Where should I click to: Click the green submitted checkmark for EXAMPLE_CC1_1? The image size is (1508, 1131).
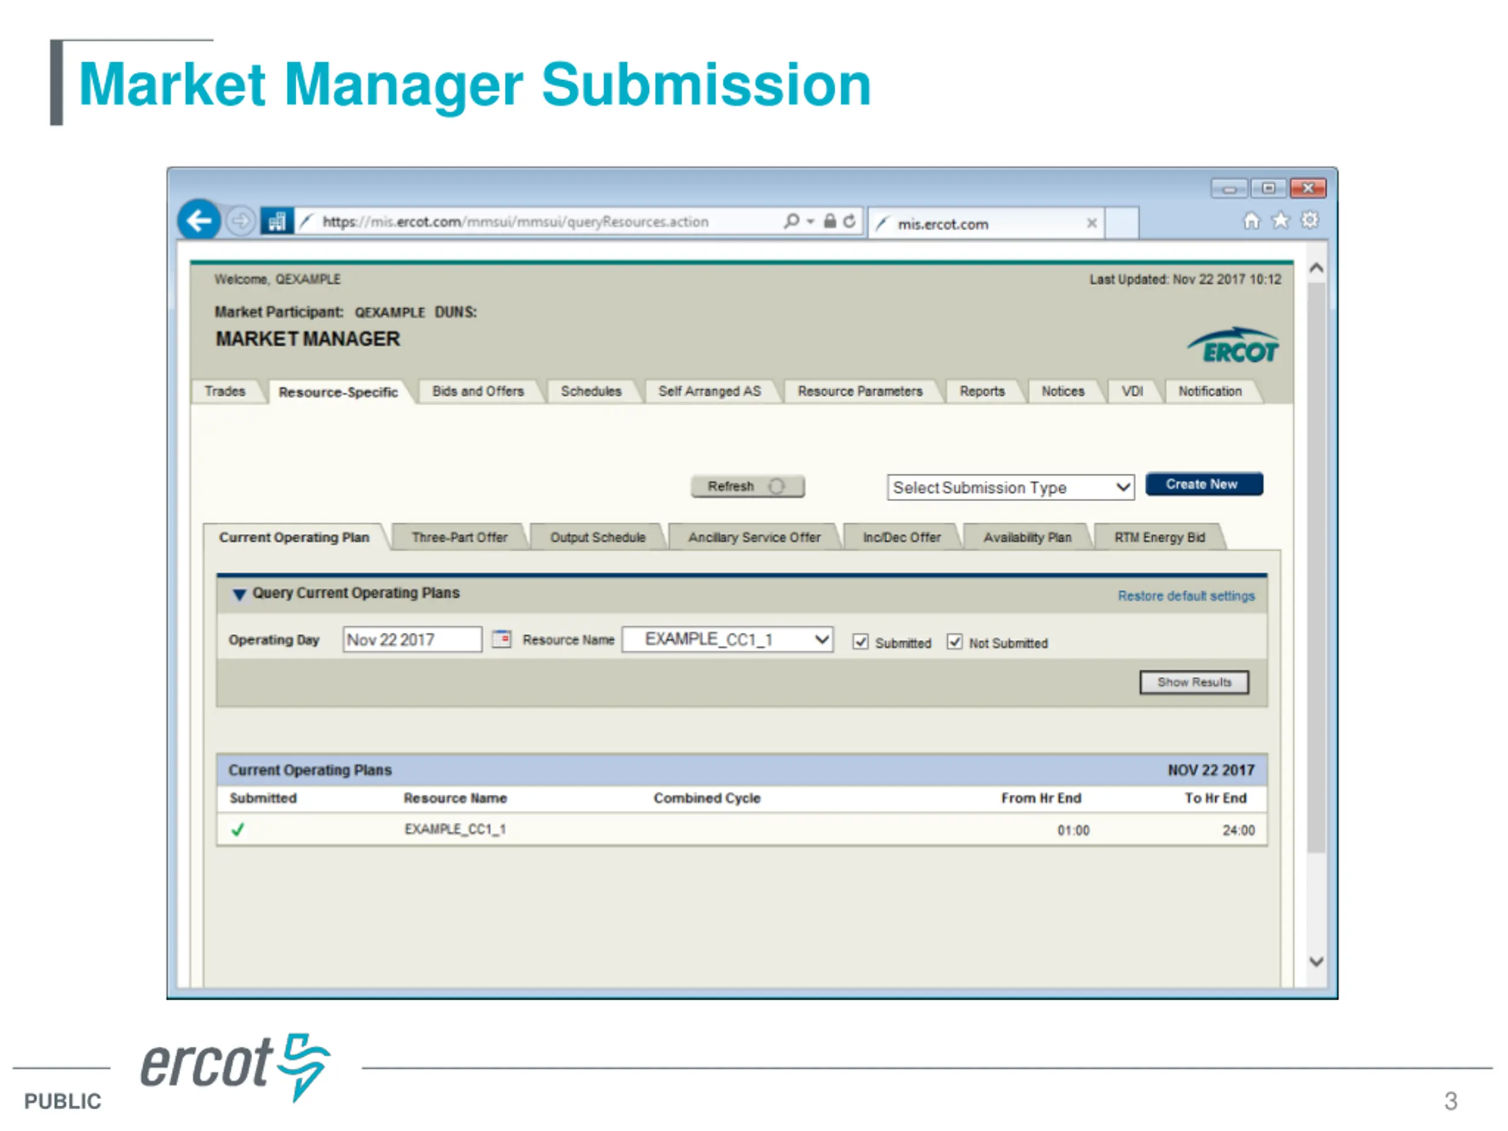click(x=237, y=829)
